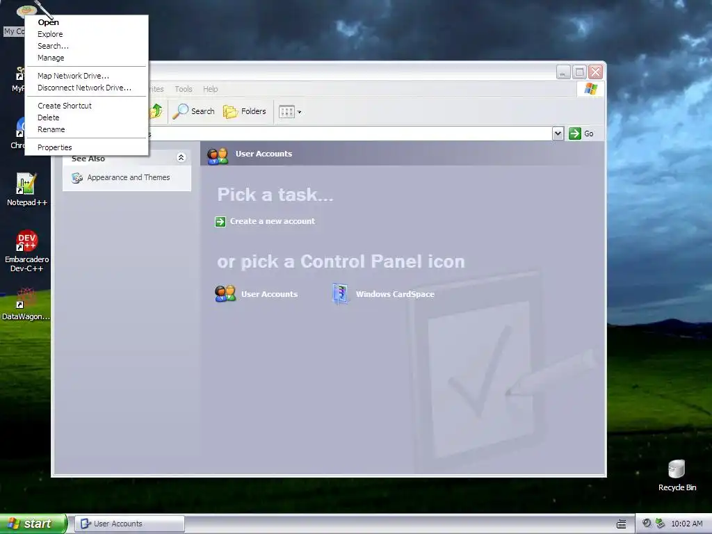Open Appearance and Themes link
Image resolution: width=712 pixels, height=534 pixels.
pos(129,177)
